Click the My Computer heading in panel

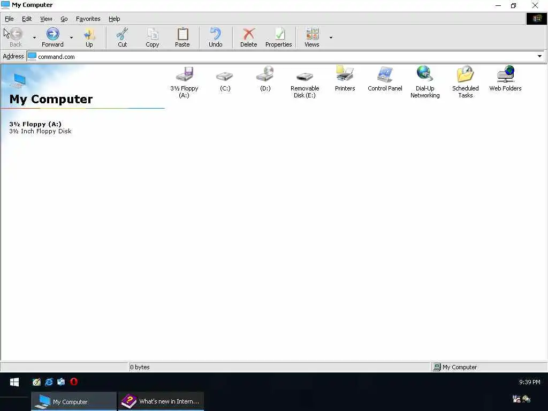(x=51, y=99)
